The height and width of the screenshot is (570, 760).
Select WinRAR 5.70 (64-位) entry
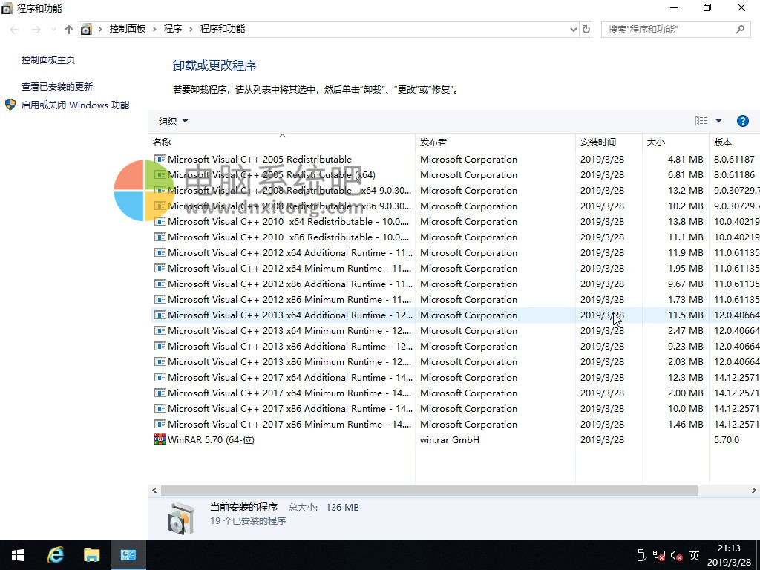pos(456,439)
